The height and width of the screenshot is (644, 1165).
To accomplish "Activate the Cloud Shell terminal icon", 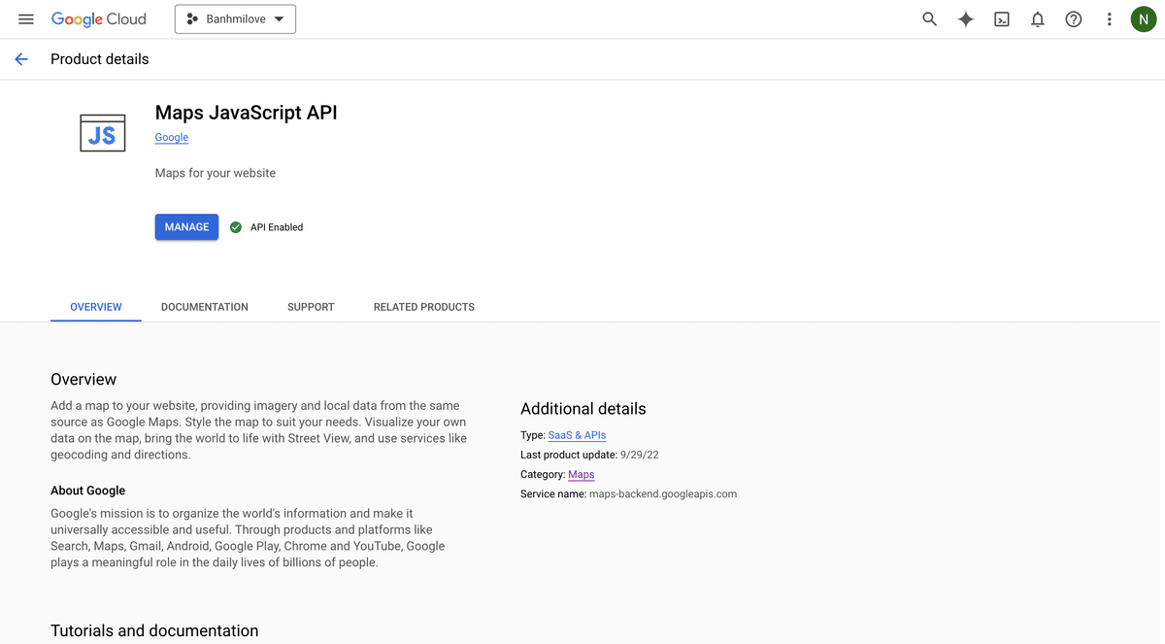I will (1002, 19).
